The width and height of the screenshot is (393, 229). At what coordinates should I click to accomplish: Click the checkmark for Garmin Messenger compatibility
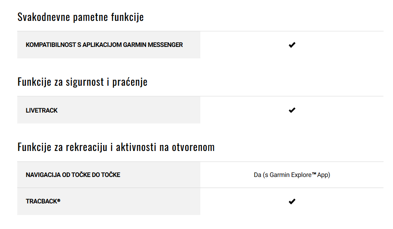point(292,45)
